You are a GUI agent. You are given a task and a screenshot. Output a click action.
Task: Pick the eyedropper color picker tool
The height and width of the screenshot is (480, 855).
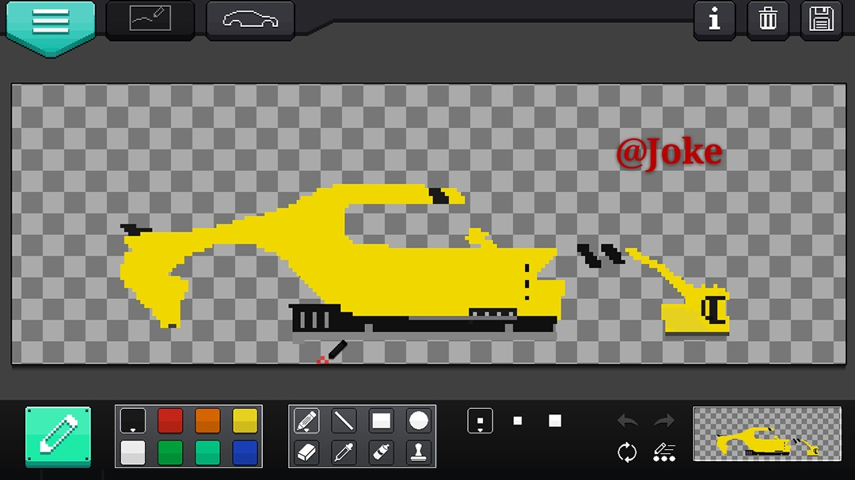(x=344, y=452)
